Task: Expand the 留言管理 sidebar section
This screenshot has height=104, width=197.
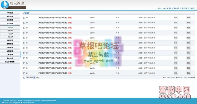Action: click(10, 58)
